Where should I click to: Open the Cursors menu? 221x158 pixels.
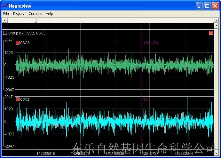(35, 14)
